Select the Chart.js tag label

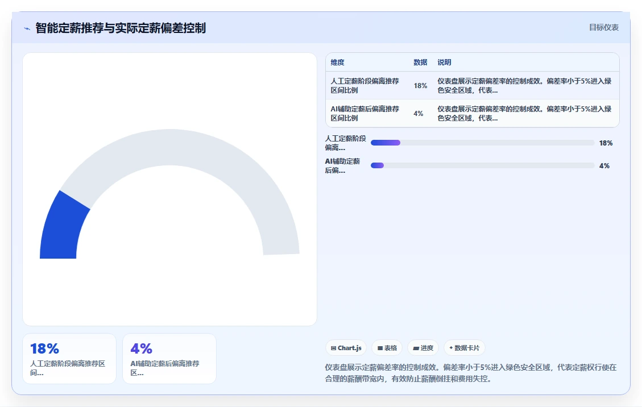point(350,348)
